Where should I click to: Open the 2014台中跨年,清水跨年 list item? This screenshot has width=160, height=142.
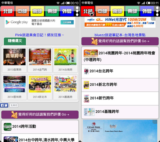pyautogui.click(x=40, y=138)
